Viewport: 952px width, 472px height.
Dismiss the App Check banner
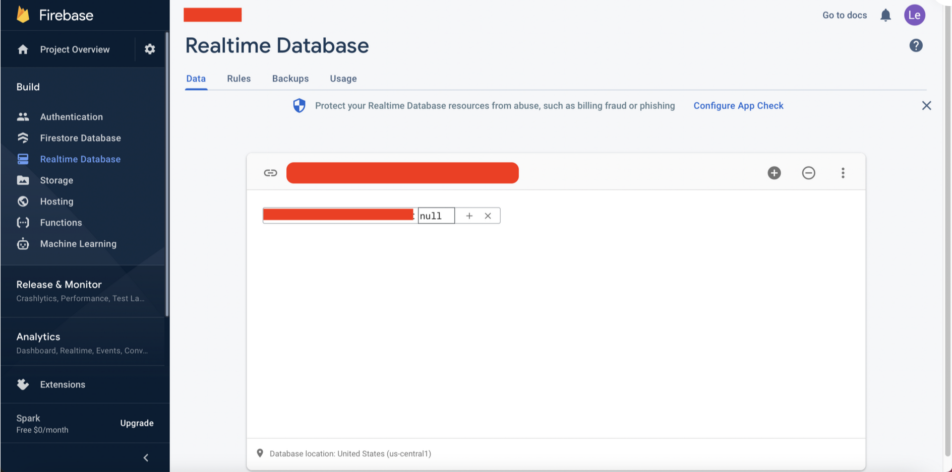926,106
